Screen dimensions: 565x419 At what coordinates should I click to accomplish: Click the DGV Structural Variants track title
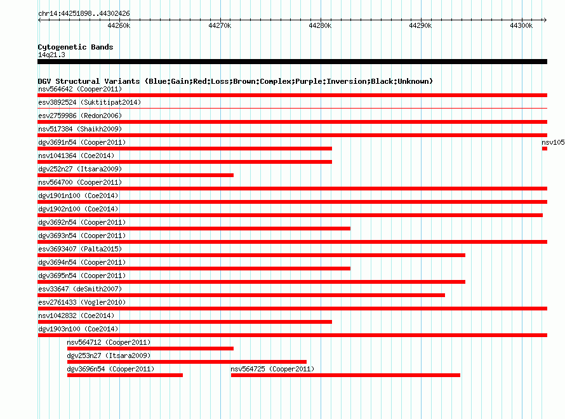click(x=236, y=81)
